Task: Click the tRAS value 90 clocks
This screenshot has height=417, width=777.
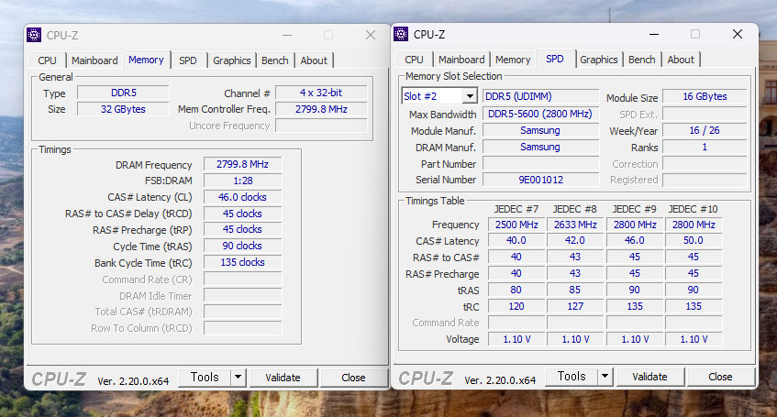Action: [242, 246]
